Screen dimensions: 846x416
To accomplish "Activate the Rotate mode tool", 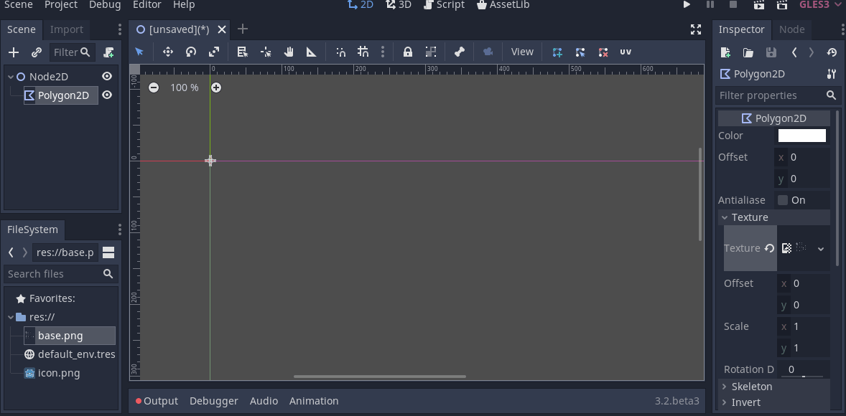I will pyautogui.click(x=191, y=52).
